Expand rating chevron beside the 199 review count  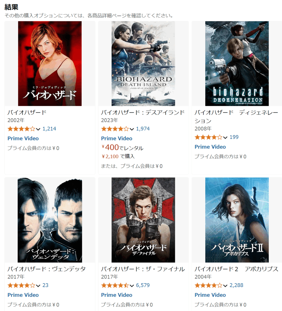point(225,138)
